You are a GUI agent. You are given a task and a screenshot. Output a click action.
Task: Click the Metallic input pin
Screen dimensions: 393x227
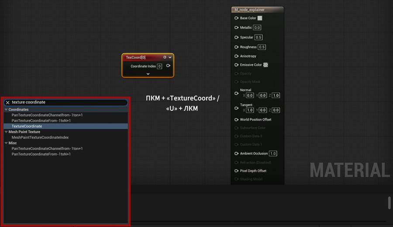click(x=236, y=28)
